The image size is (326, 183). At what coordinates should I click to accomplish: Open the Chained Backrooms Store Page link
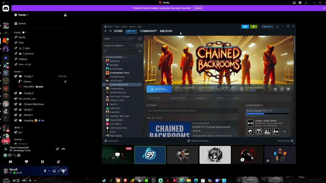[155, 98]
